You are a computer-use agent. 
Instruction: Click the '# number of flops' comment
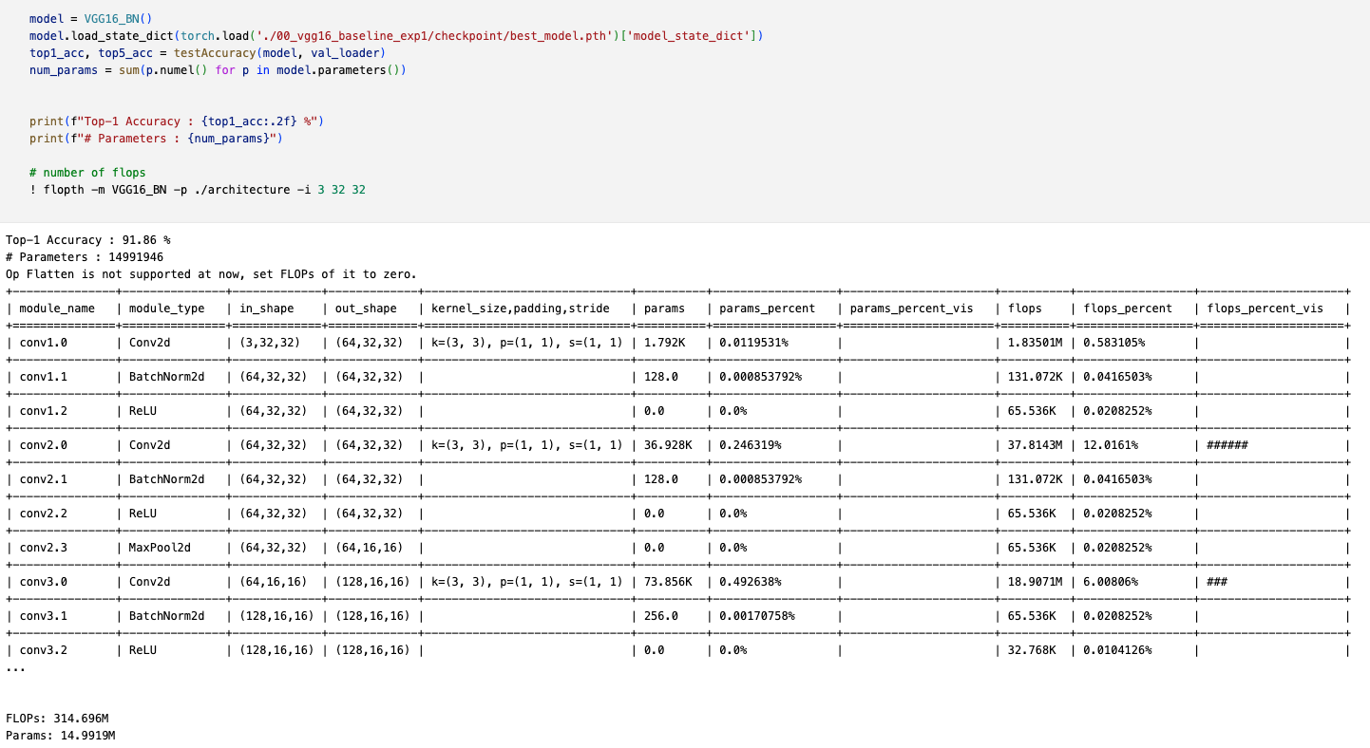[x=87, y=173]
